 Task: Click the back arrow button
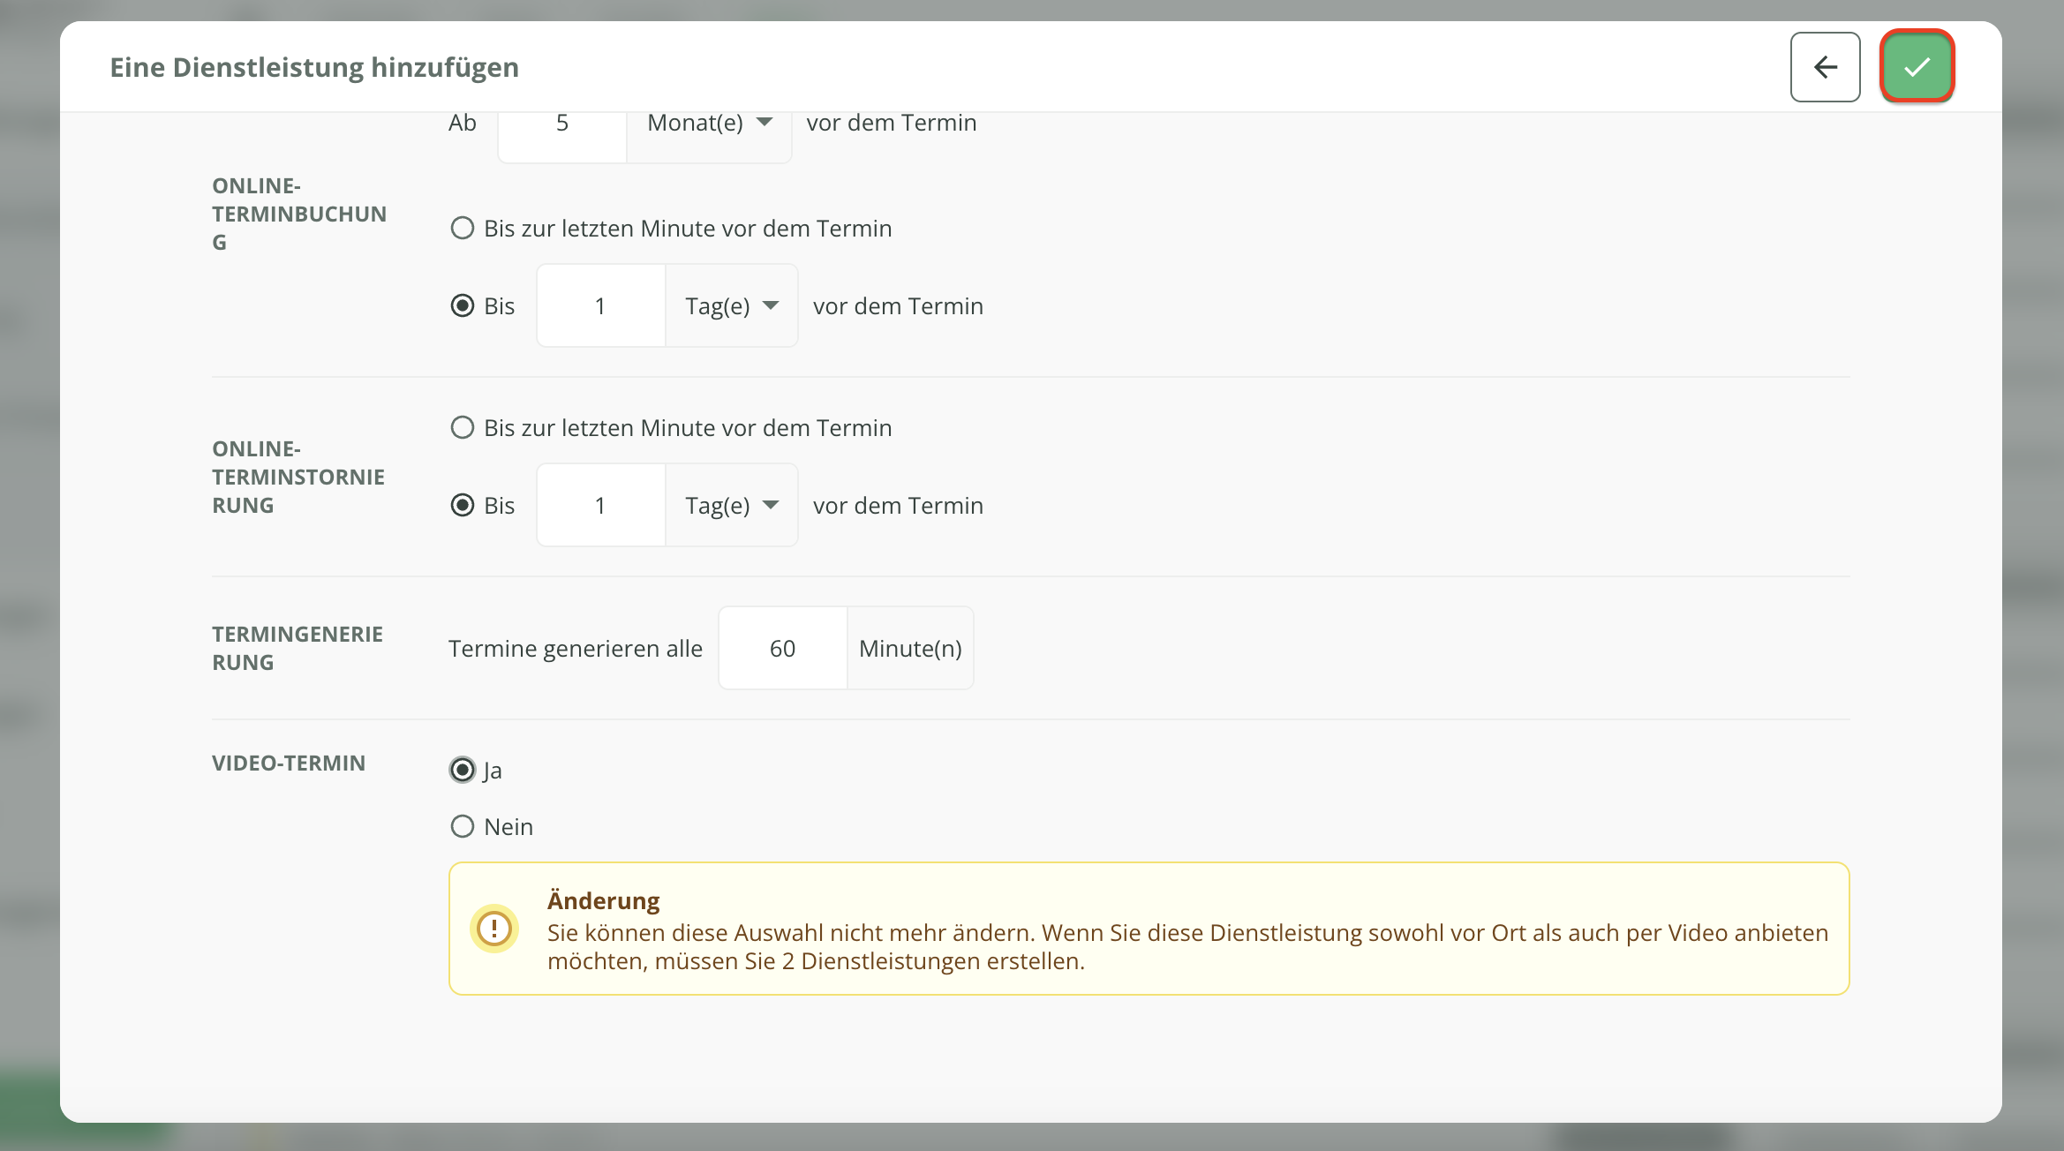(x=1825, y=67)
